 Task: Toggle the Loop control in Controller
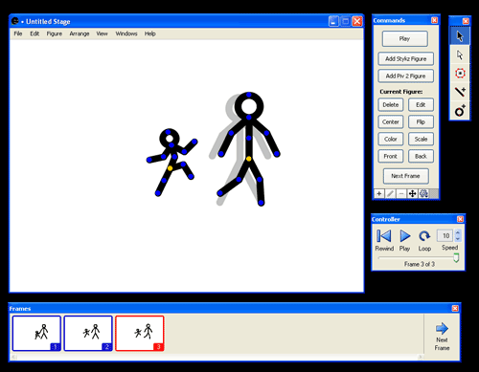(424, 236)
